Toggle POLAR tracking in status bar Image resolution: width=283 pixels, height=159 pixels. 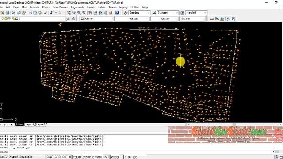click(x=76, y=157)
